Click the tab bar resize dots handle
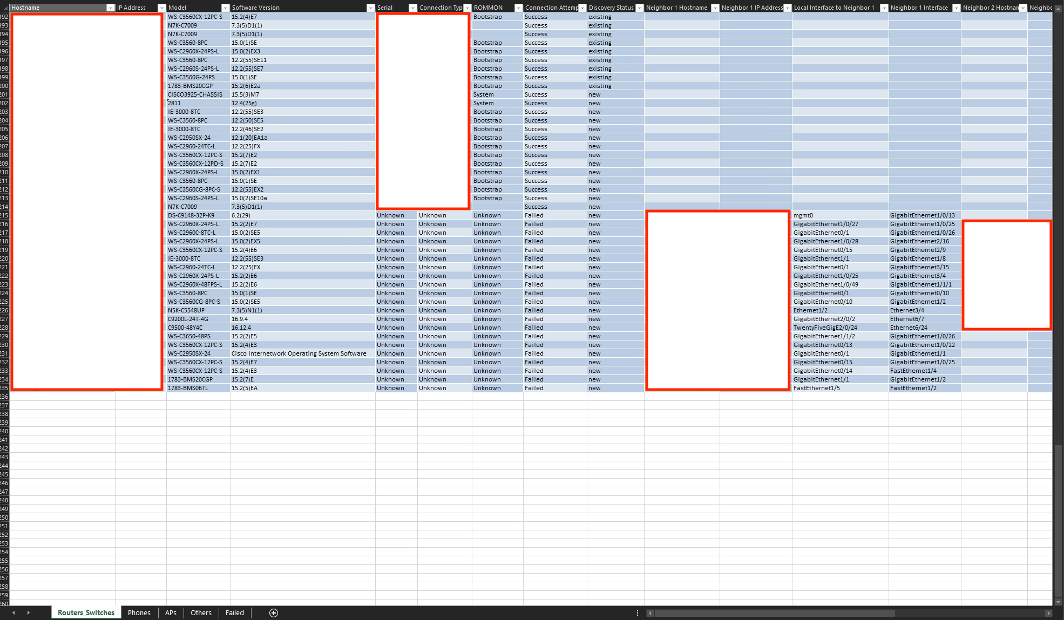This screenshot has width=1064, height=620. coord(638,613)
